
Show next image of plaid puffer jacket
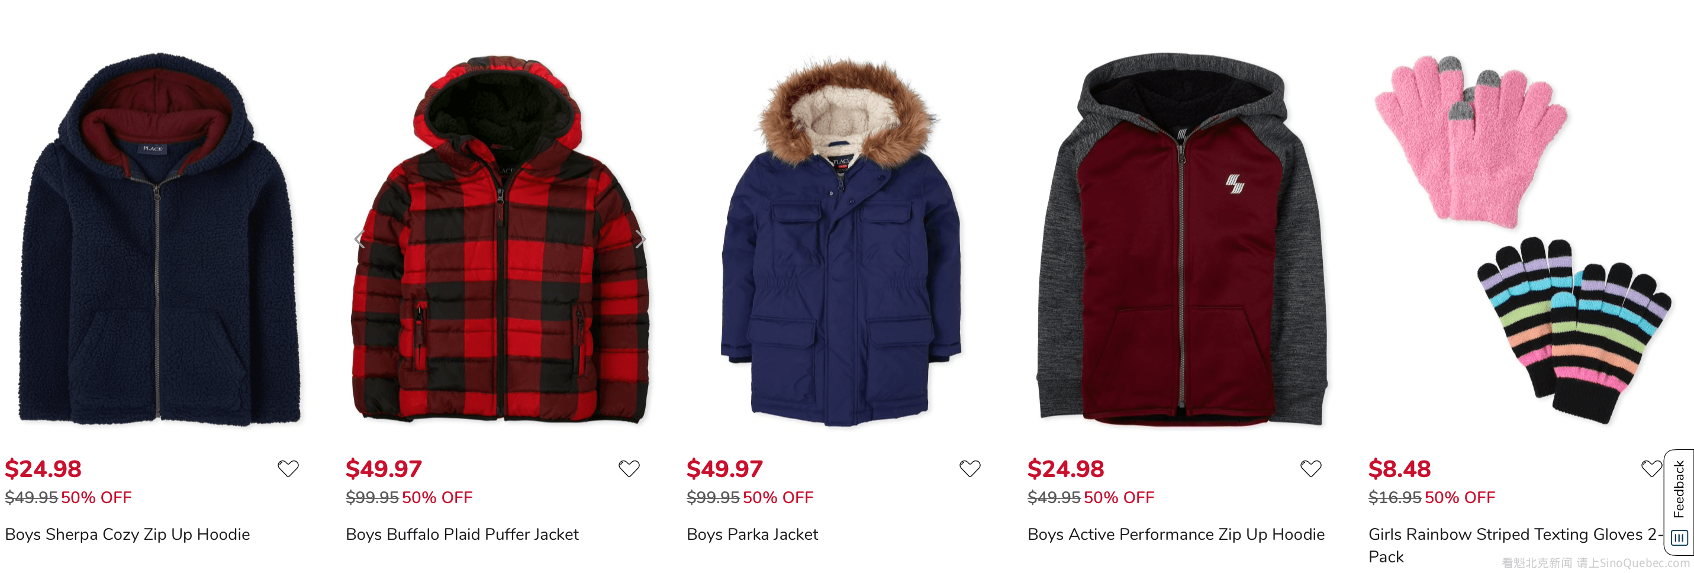click(x=639, y=240)
